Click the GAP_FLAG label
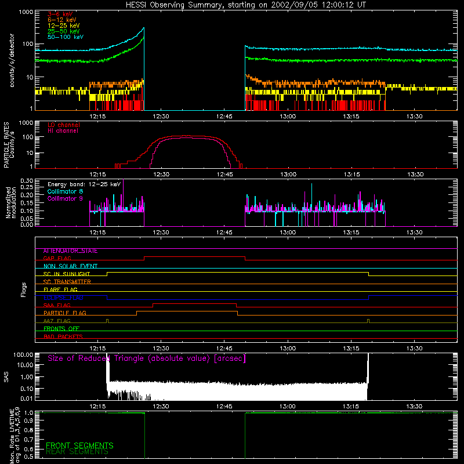This screenshot has height=464, width=464. click(57, 258)
